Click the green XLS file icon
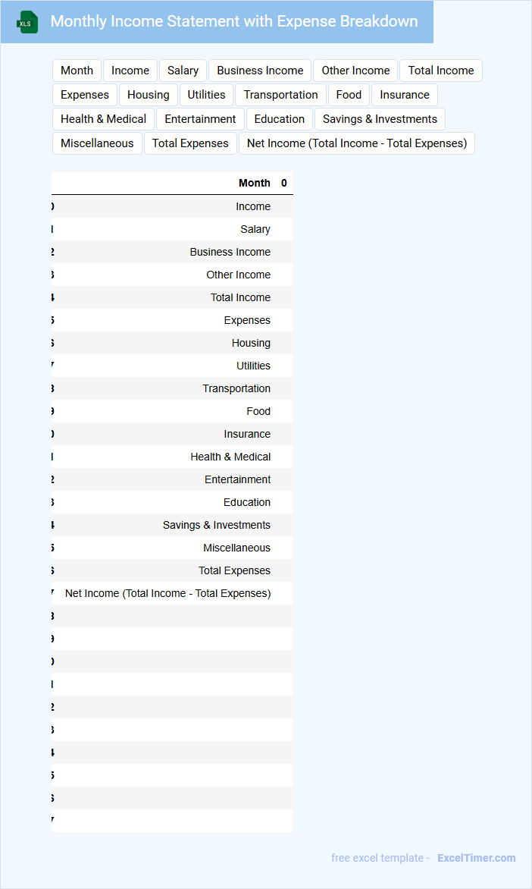The width and height of the screenshot is (532, 889). pos(27,22)
